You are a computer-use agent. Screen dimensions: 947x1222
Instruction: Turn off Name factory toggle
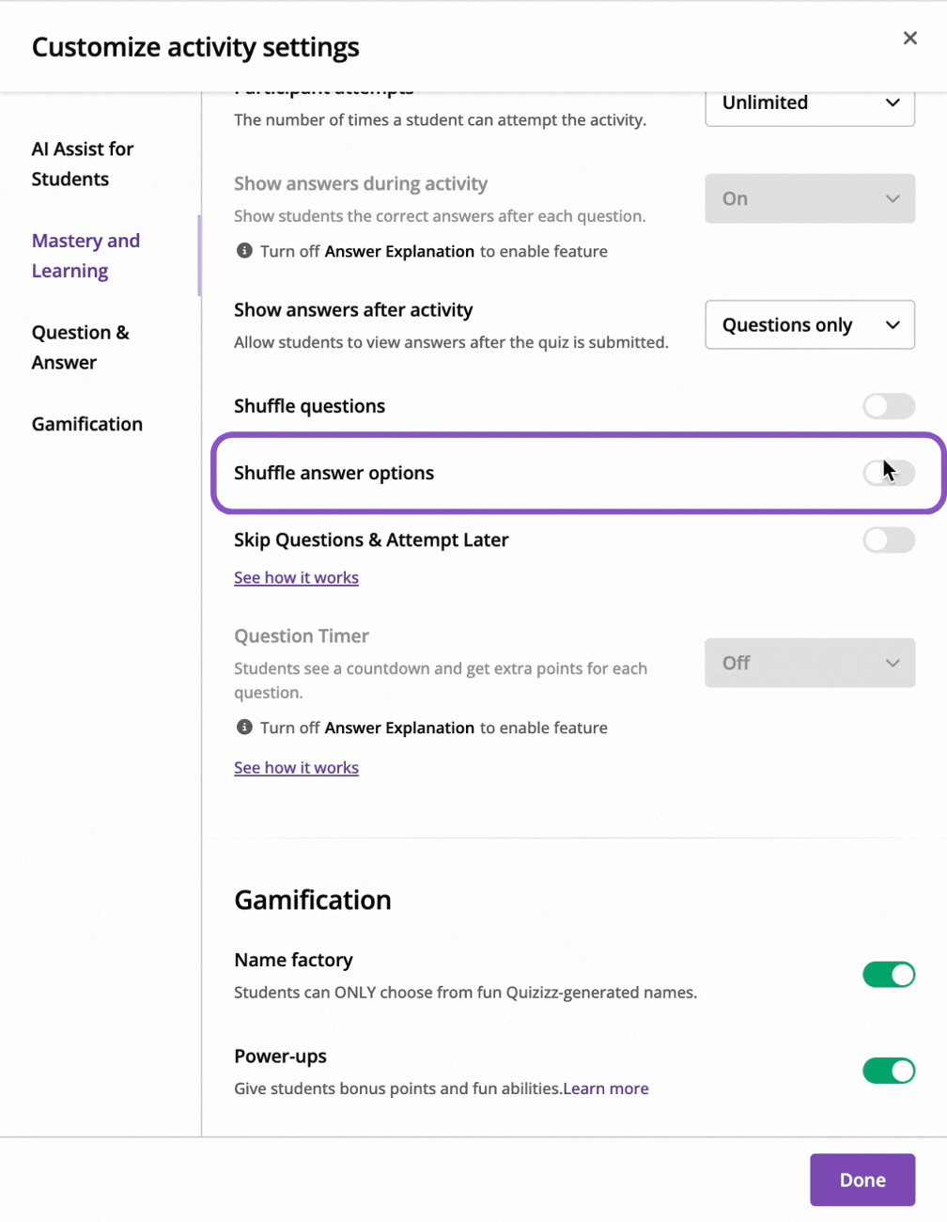[x=889, y=975]
